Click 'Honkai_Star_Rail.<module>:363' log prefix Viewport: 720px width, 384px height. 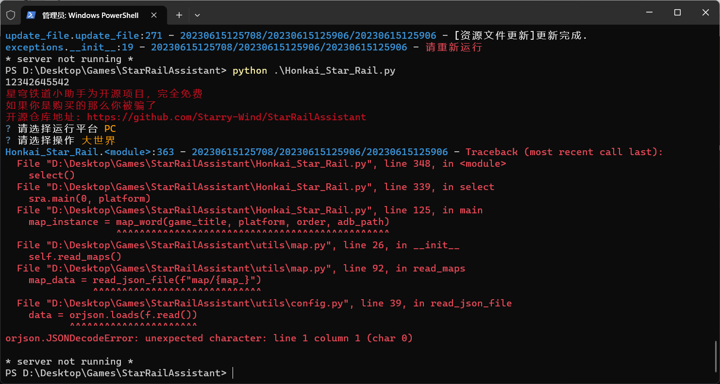90,152
